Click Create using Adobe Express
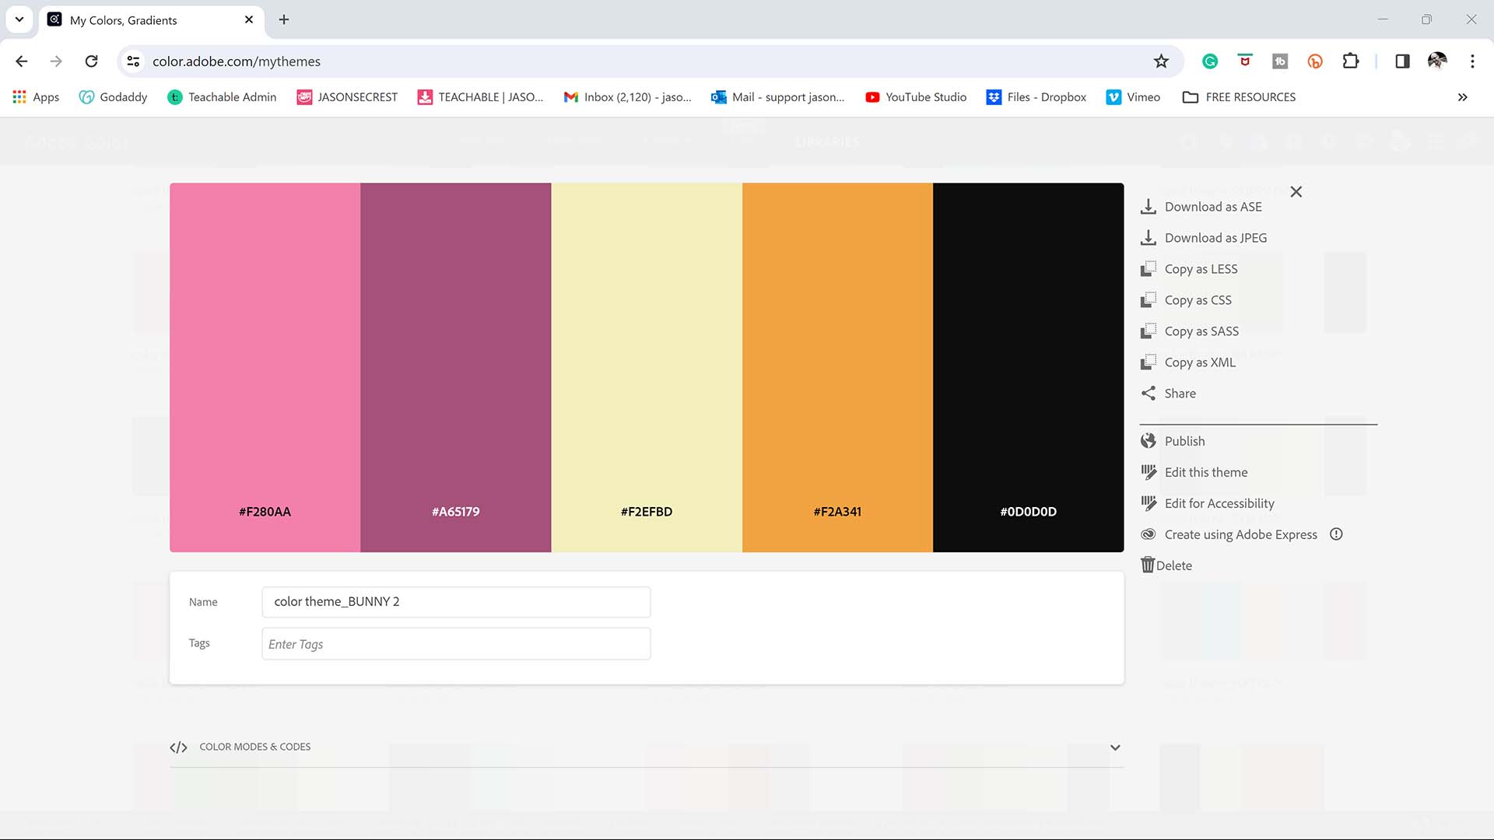Viewport: 1494px width, 840px height. pos(1240,534)
